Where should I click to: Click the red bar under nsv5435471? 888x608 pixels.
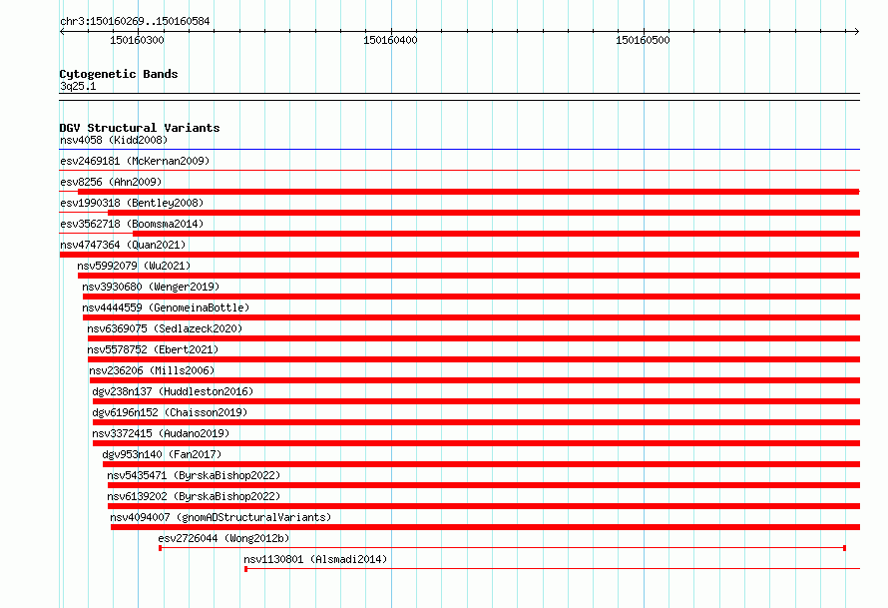coord(484,485)
